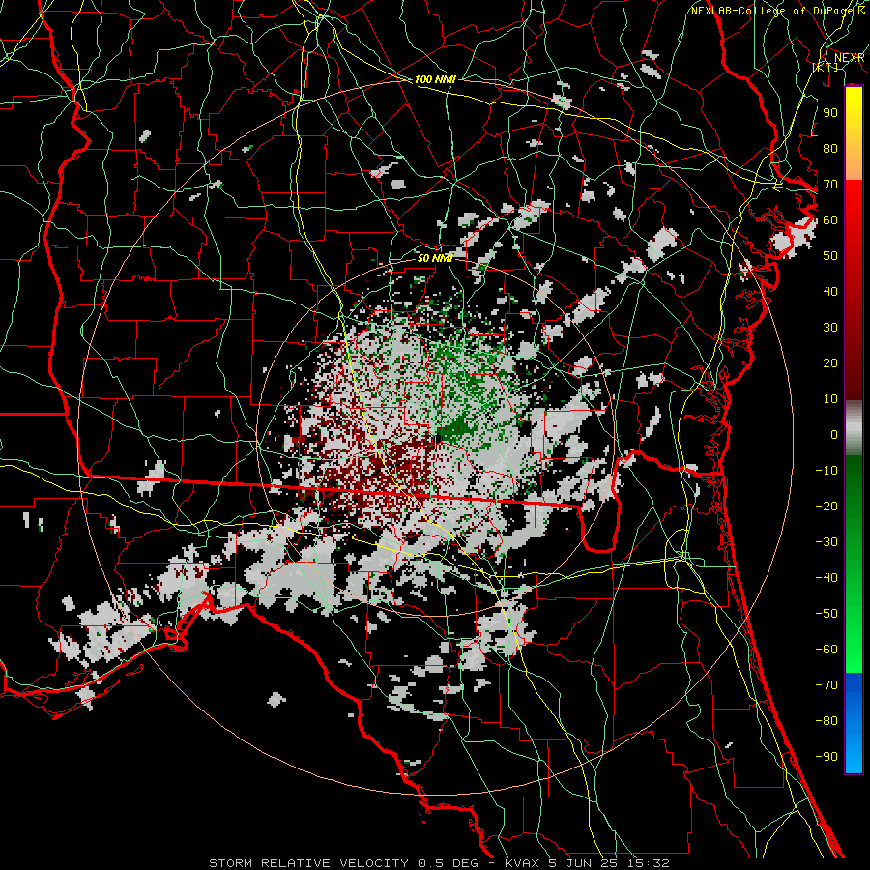Screen dimensions: 870x870
Task: Click the positive "80" scale value
Action: pyautogui.click(x=830, y=149)
